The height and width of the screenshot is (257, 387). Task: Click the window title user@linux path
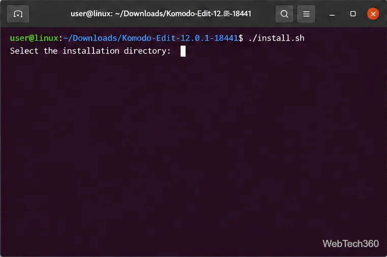[161, 14]
